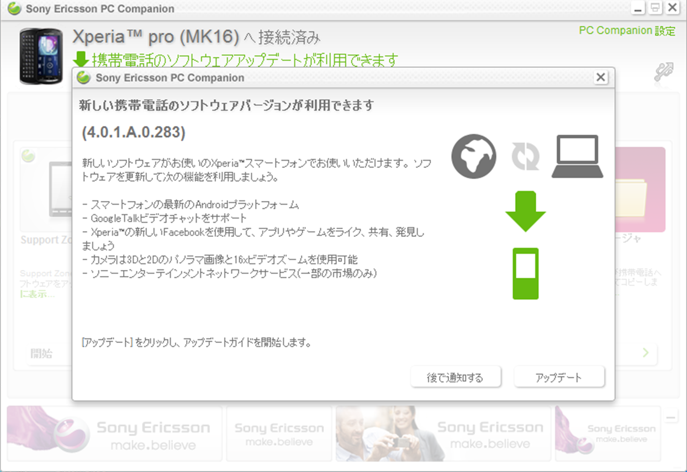Viewport: 687px width, 472px height.
Task: Click Sony Ericsson logo in main title bar
Action: tap(14, 9)
